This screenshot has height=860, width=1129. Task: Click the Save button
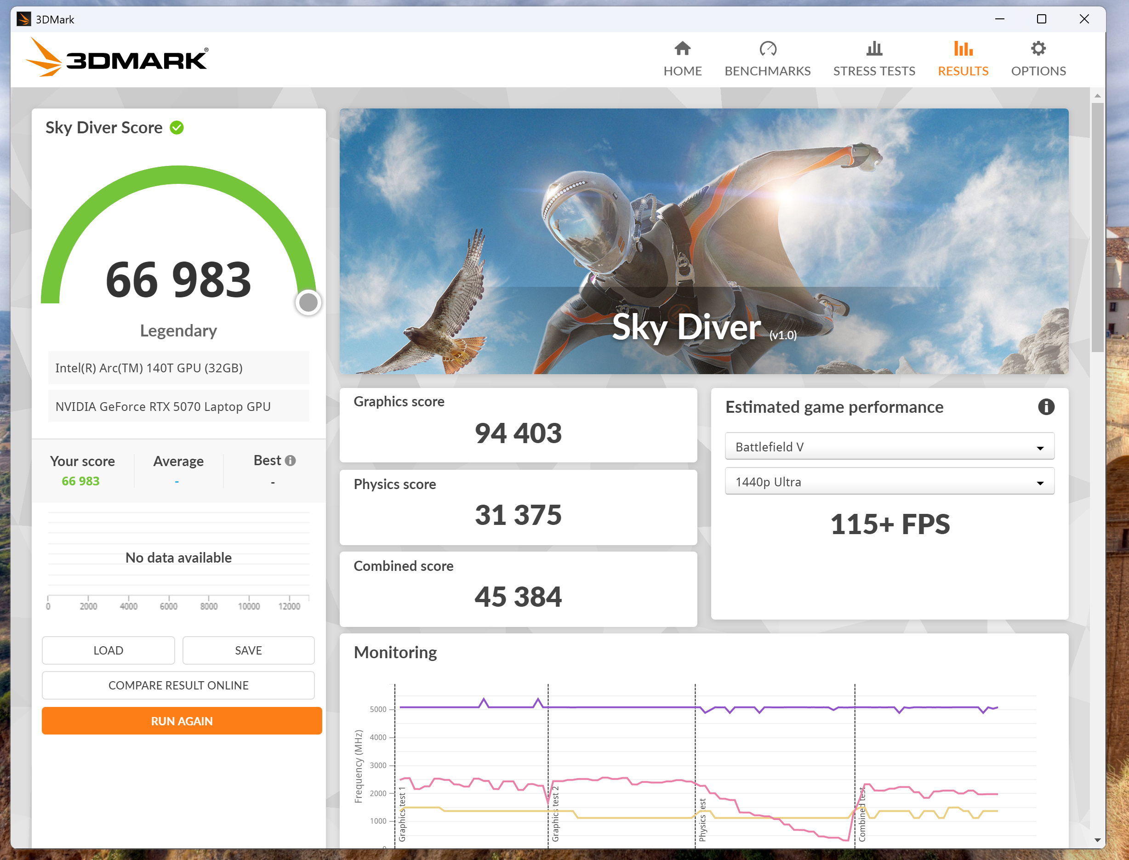pyautogui.click(x=248, y=650)
